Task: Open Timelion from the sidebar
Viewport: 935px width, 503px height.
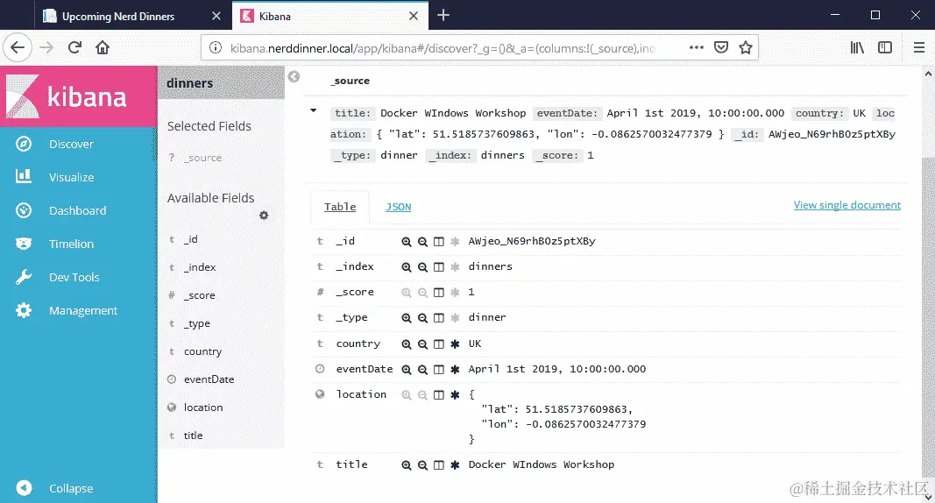Action: pyautogui.click(x=71, y=244)
